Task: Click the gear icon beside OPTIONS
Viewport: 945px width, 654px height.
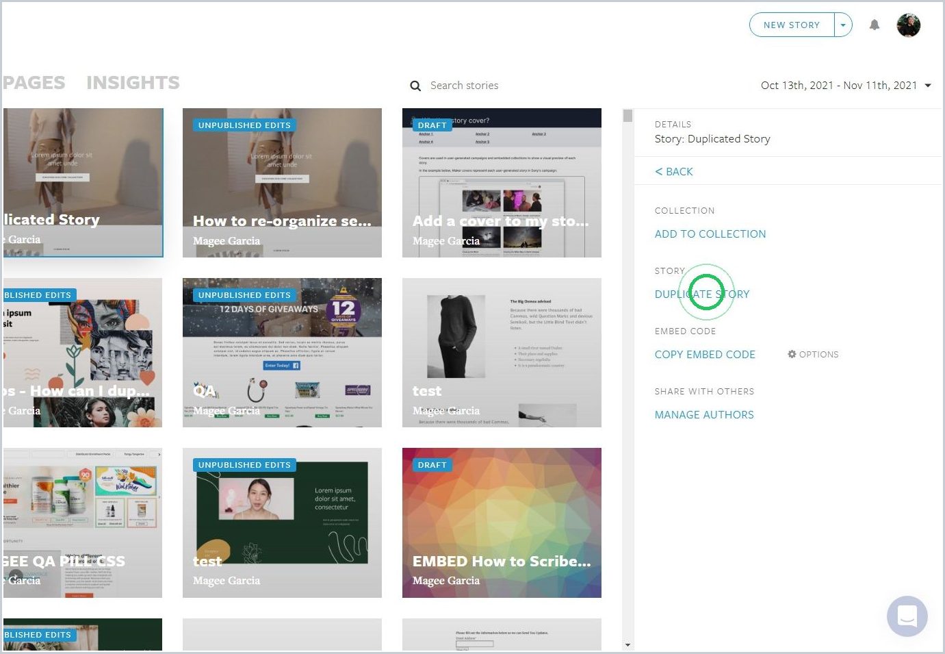Action: click(x=792, y=354)
